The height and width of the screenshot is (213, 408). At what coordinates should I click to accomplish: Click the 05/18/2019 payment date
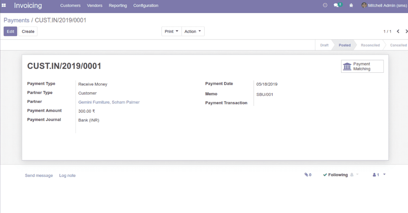pyautogui.click(x=267, y=84)
